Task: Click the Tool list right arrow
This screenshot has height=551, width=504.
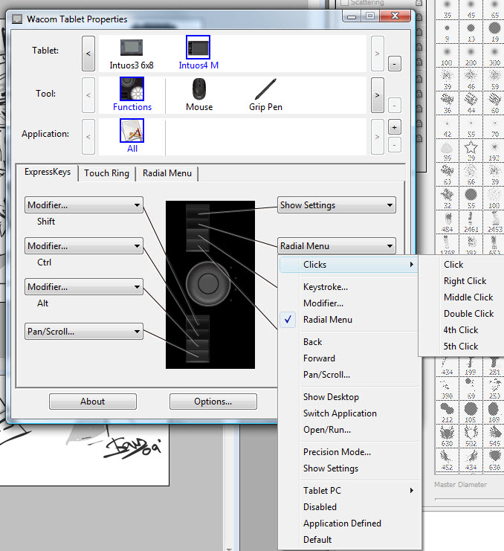Action: (377, 95)
